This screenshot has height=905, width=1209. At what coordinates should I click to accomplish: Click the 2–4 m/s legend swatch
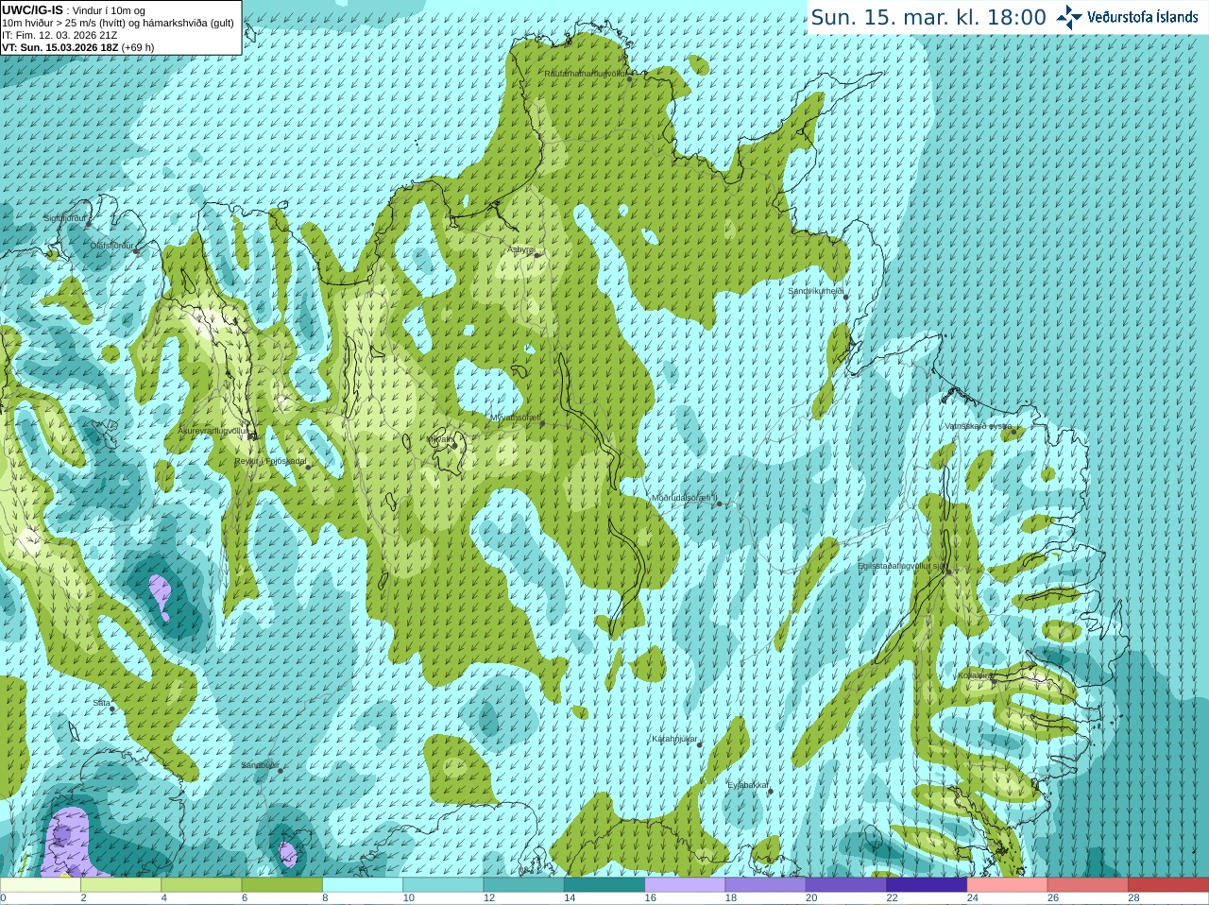pos(121,885)
